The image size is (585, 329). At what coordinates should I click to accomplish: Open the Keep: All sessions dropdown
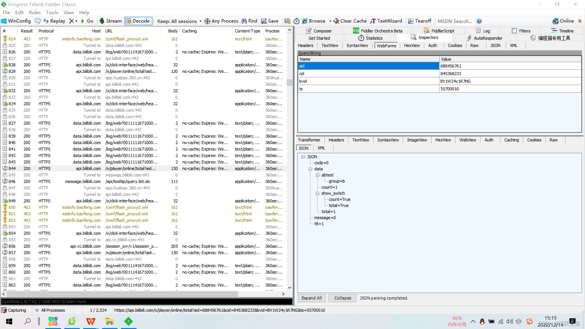coord(179,21)
